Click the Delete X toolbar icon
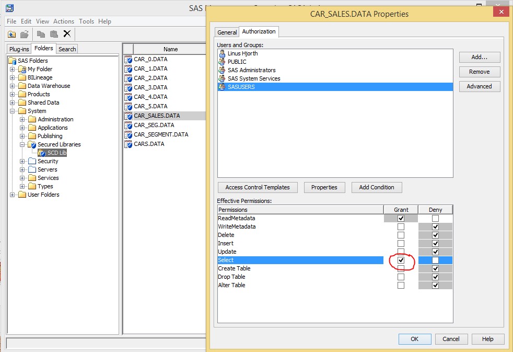The width and height of the screenshot is (513, 352). coord(67,33)
